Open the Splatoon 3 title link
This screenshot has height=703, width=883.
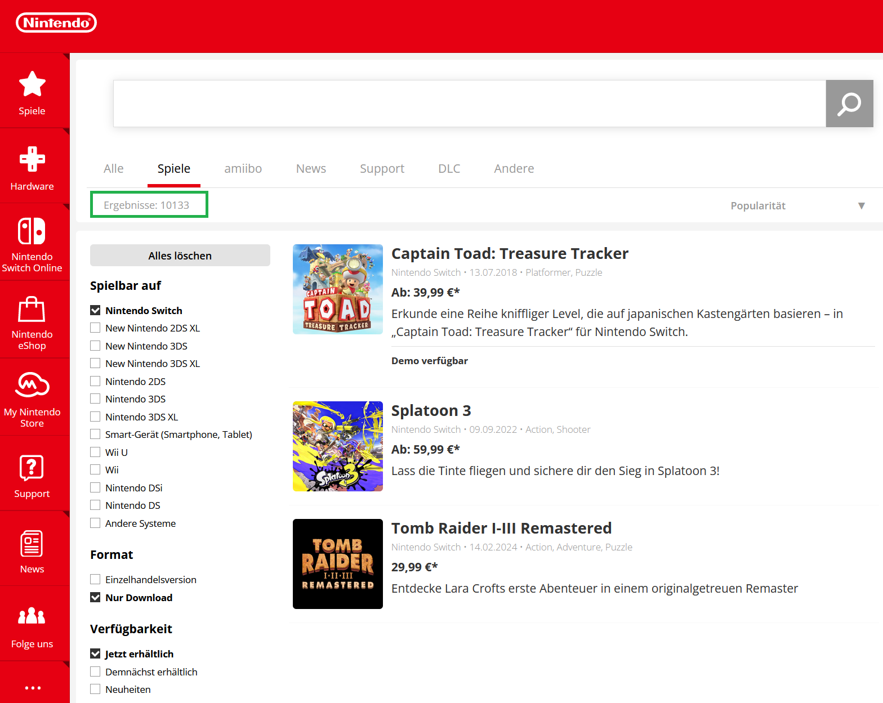coord(431,410)
